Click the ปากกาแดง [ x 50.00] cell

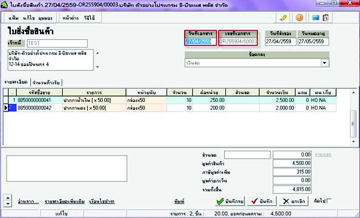coord(94,108)
